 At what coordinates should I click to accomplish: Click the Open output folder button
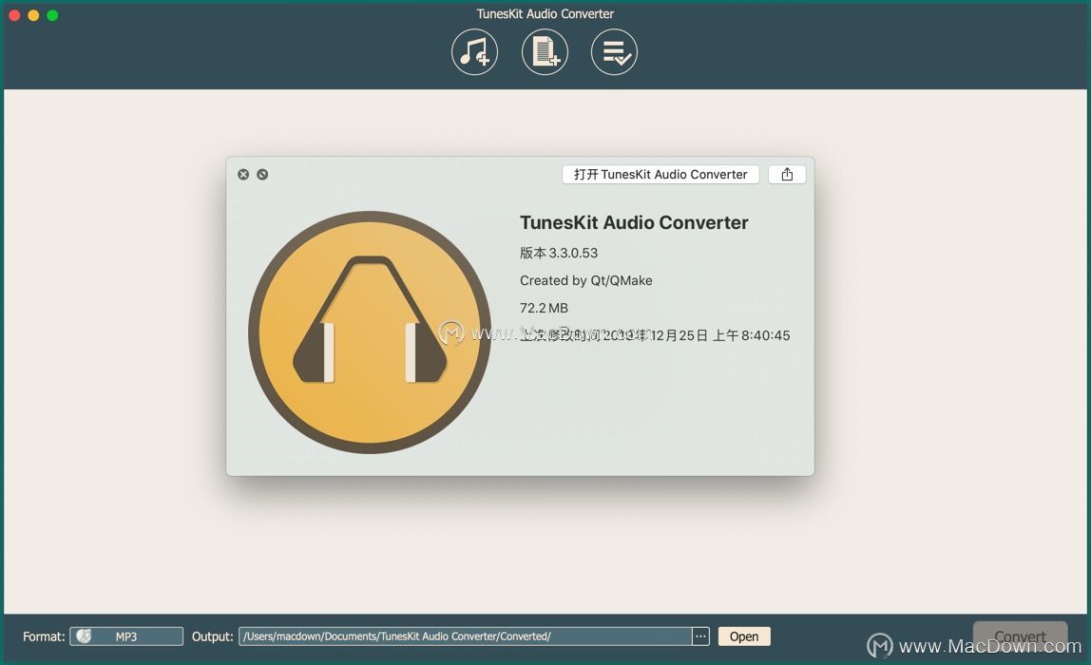click(744, 636)
